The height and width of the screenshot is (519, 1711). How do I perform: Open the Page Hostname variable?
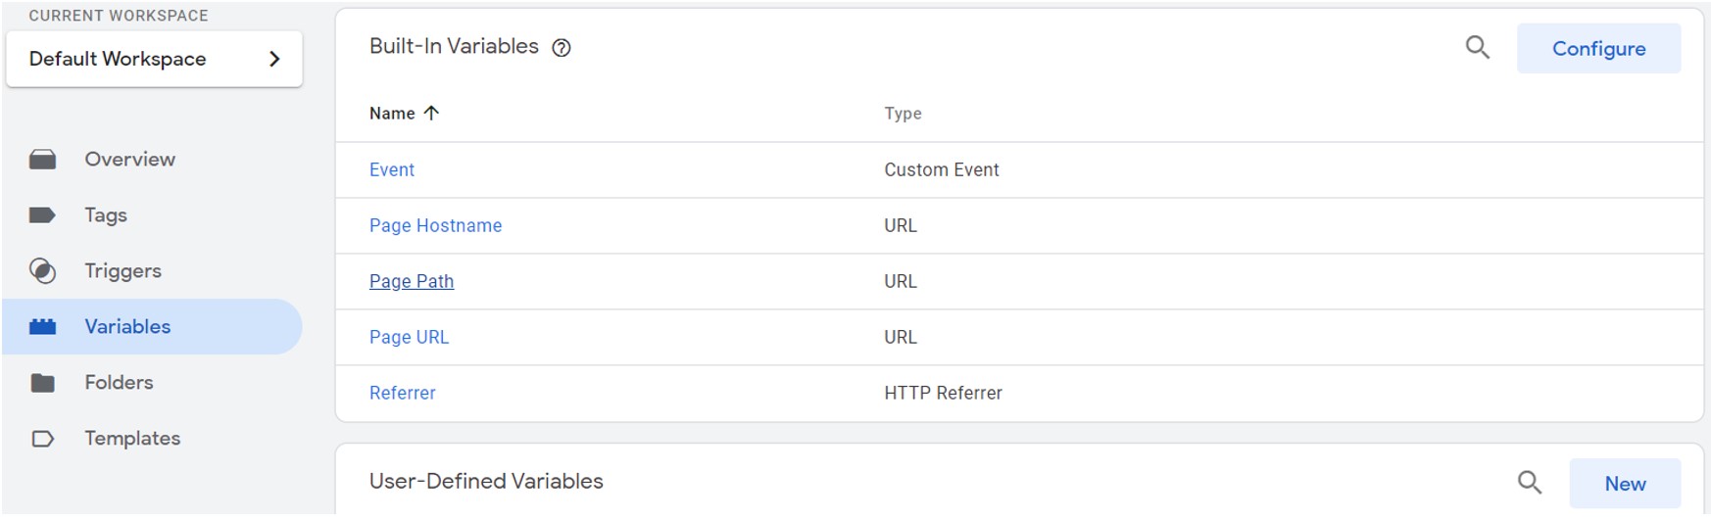pyautogui.click(x=435, y=226)
